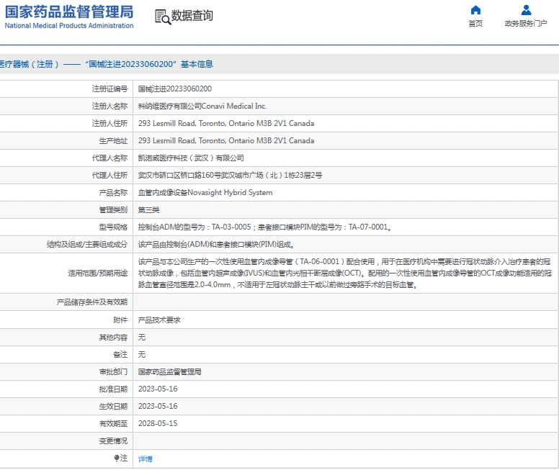Click the 数据查询 heading text
559x470 pixels.
tap(192, 16)
